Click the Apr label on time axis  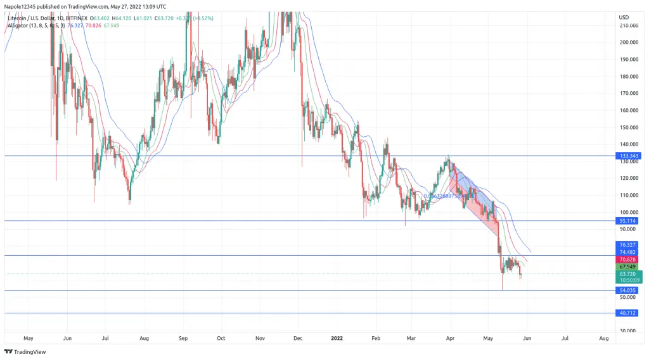tap(450, 338)
